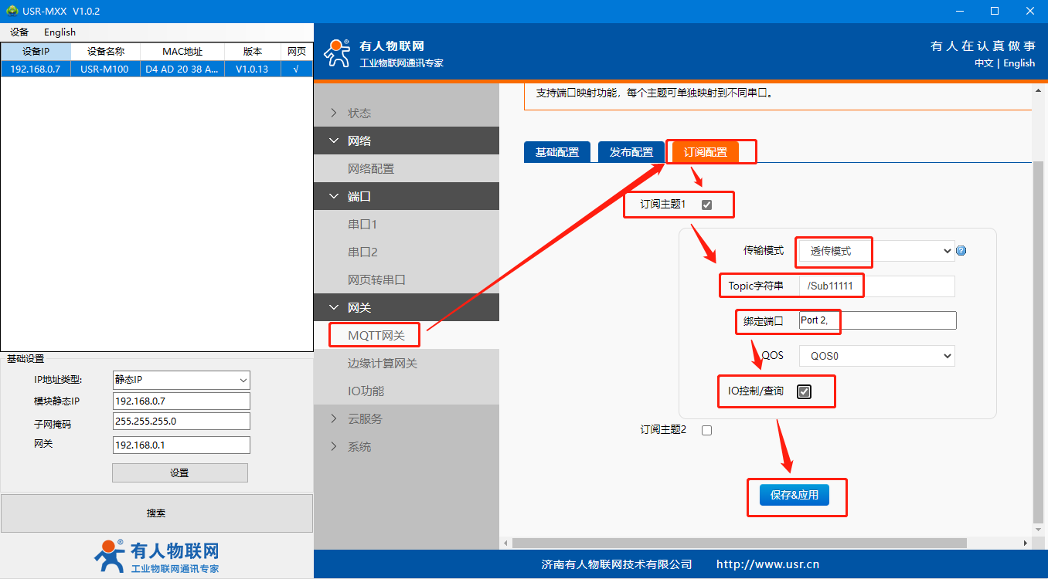Open the 传输模式 dropdown
Screen dimensions: 1048x579
877,251
